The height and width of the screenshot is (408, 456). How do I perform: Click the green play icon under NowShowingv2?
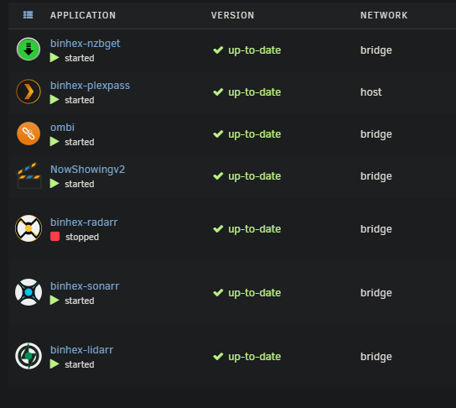pyautogui.click(x=54, y=184)
